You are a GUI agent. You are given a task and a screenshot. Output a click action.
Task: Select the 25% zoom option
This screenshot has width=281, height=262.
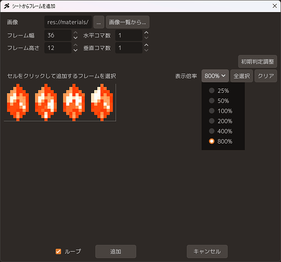click(x=223, y=91)
